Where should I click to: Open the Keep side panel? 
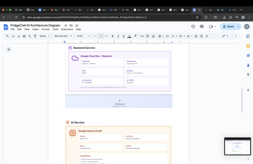click(x=248, y=46)
